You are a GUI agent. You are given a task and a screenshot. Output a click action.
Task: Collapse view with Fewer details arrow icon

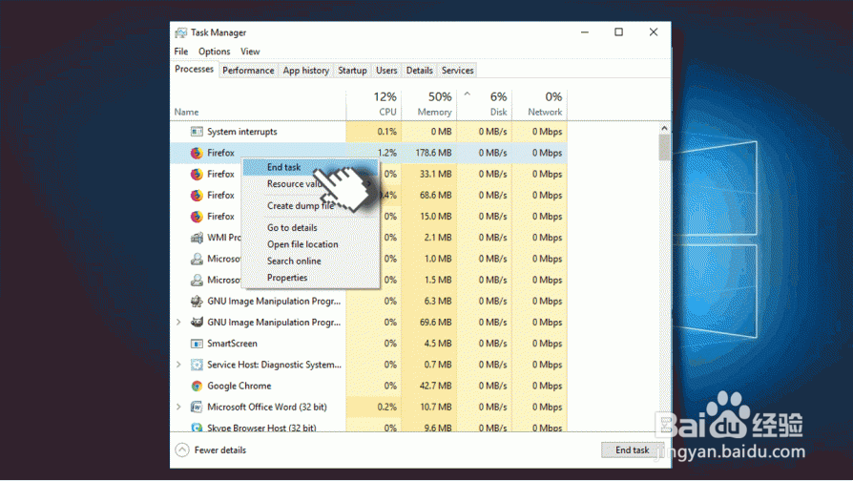tap(182, 450)
